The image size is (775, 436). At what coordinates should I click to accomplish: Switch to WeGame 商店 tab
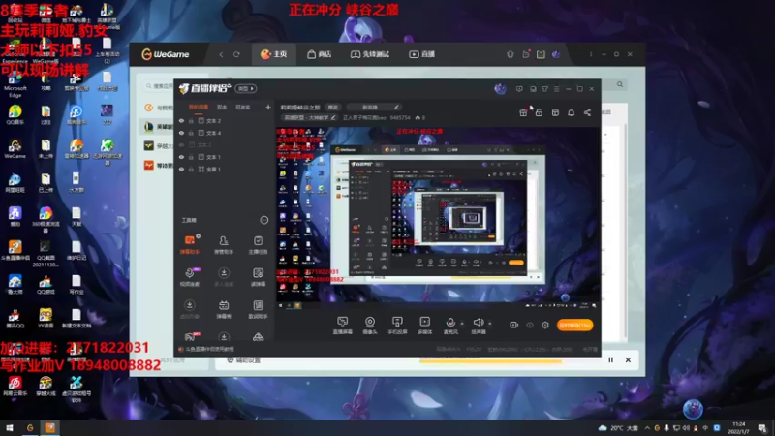point(320,54)
